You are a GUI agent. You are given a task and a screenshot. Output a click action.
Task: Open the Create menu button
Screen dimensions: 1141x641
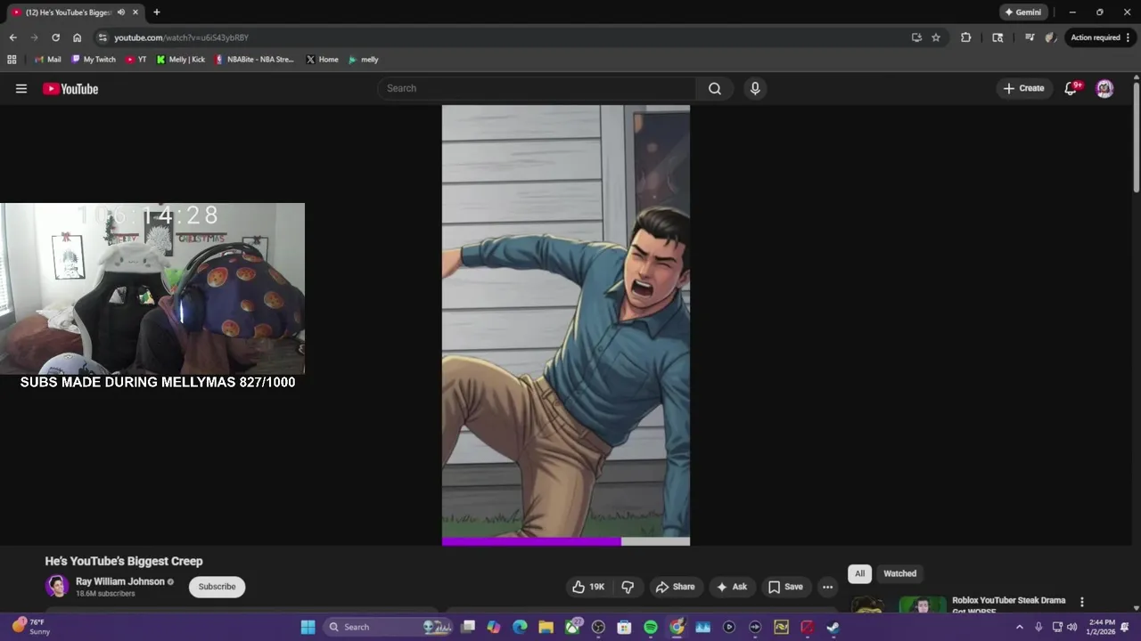[1023, 88]
